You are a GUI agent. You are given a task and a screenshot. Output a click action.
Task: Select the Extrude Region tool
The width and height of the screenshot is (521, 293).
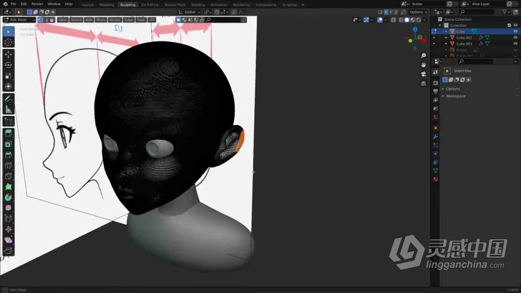click(x=8, y=133)
